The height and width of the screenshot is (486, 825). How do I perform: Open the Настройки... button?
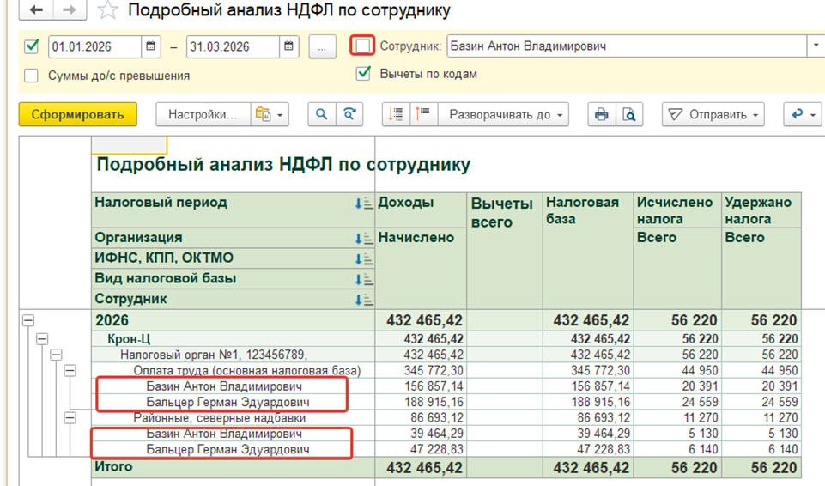tap(203, 114)
